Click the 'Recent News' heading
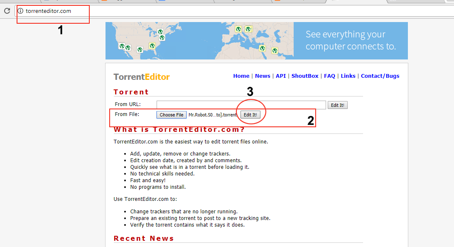 [x=144, y=238]
